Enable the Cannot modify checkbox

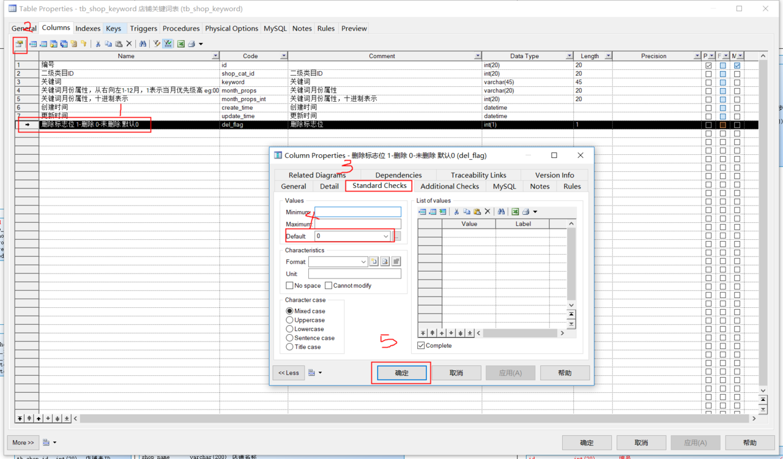point(328,286)
